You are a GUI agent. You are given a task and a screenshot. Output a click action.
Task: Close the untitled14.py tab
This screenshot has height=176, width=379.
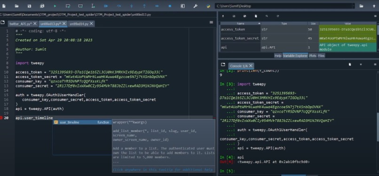click(x=92, y=23)
